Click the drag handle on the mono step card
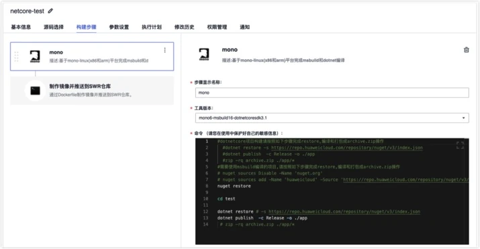The height and width of the screenshot is (249, 480). pyautogui.click(x=16, y=56)
